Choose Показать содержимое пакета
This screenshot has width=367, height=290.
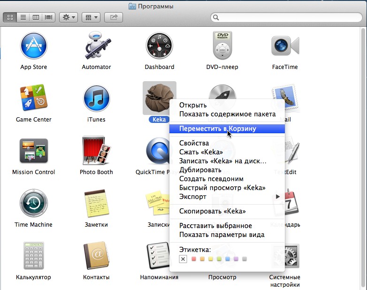(227, 114)
